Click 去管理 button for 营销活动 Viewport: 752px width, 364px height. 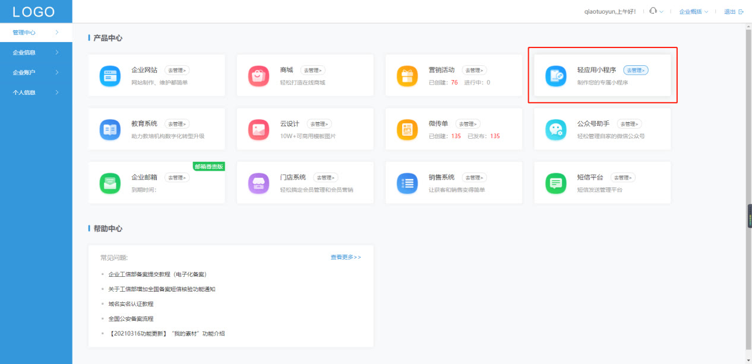475,70
